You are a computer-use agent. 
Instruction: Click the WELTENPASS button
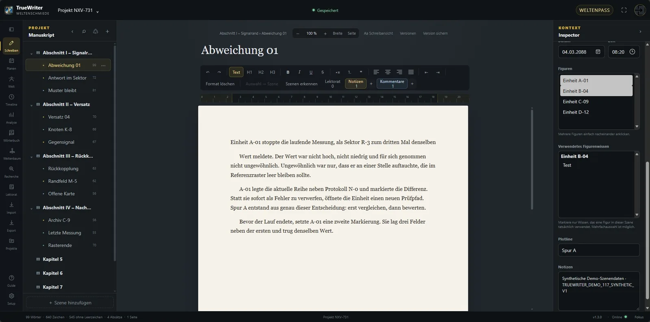(594, 10)
